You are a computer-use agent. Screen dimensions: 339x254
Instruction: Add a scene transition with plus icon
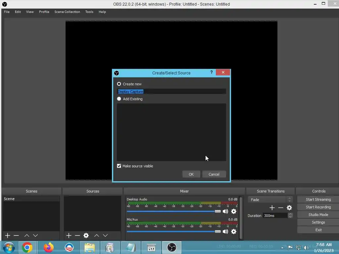click(x=272, y=208)
